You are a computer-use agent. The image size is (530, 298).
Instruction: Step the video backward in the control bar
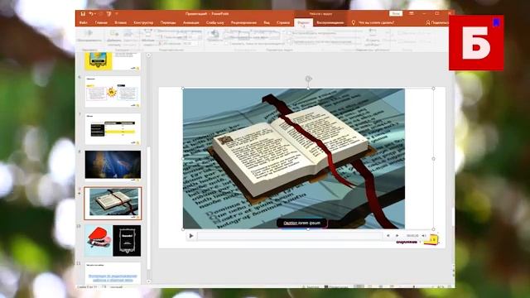[x=388, y=235]
